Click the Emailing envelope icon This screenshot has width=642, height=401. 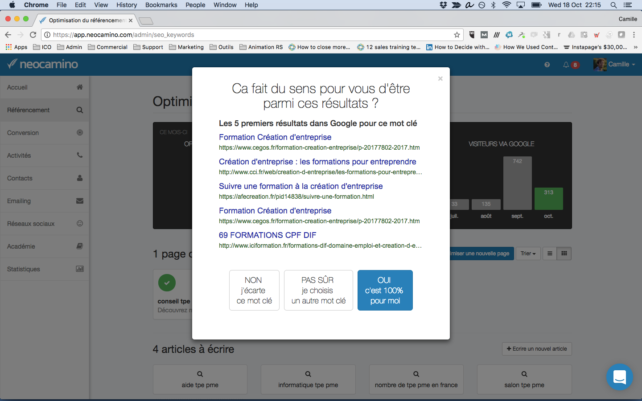pyautogui.click(x=80, y=201)
